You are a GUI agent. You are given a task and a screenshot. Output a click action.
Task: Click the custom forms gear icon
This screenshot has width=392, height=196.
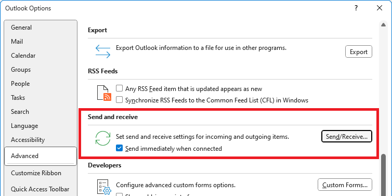point(104,187)
